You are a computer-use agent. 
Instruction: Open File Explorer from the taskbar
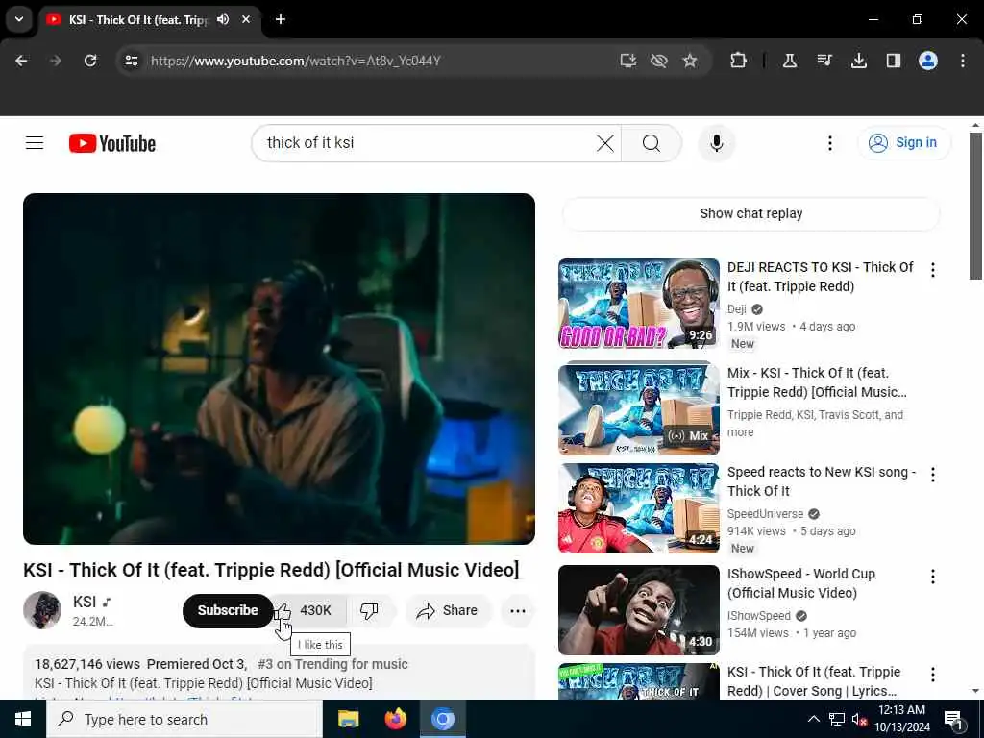coord(348,719)
